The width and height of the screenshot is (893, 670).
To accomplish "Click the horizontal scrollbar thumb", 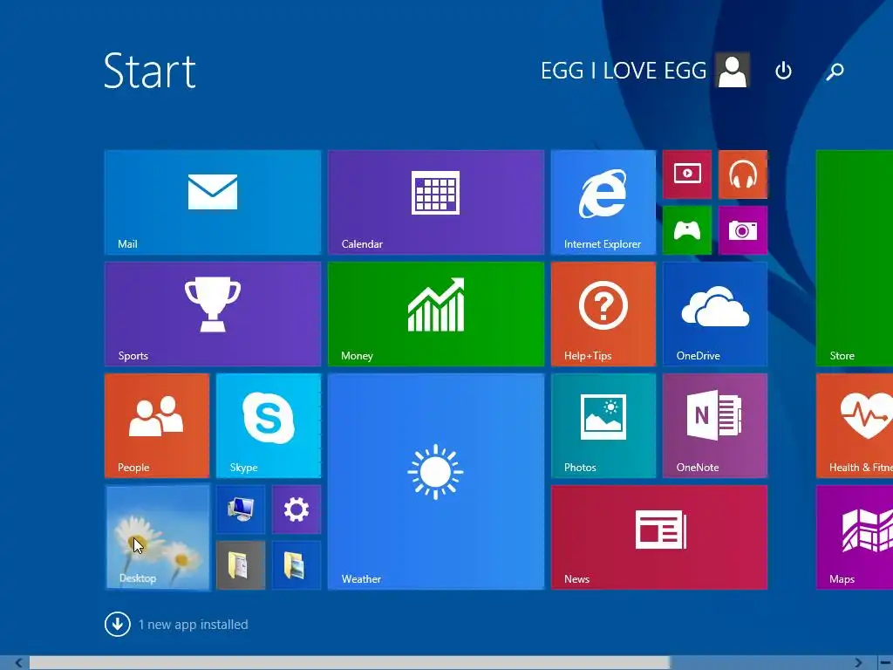I will pyautogui.click(x=350, y=663).
